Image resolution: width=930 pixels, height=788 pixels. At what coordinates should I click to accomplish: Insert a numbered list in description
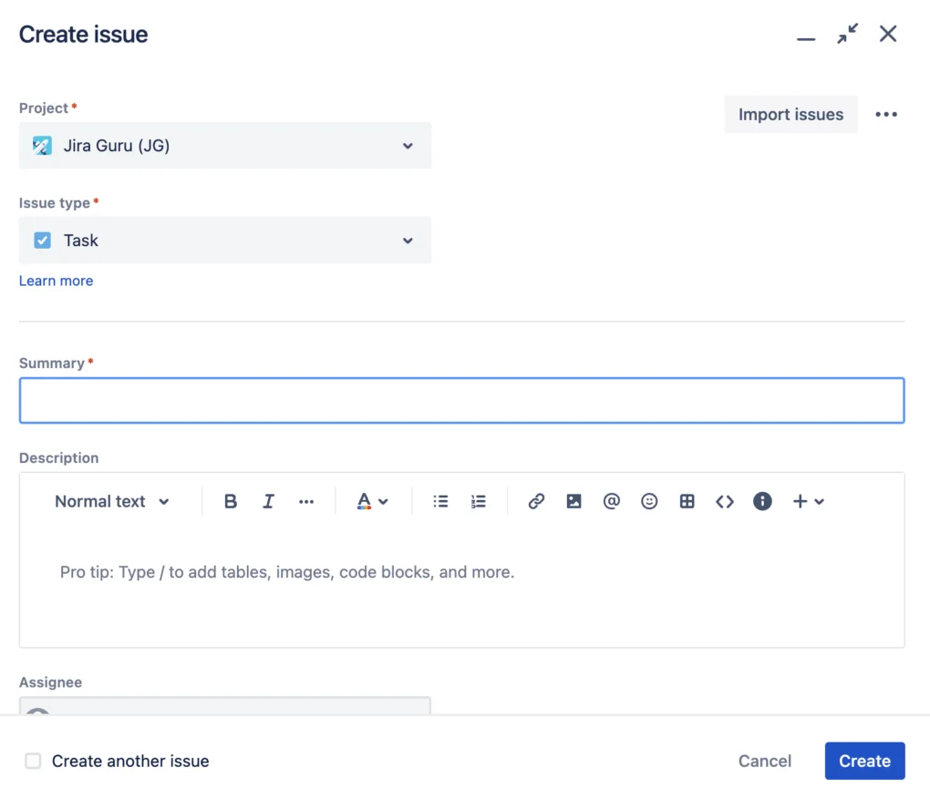click(479, 501)
